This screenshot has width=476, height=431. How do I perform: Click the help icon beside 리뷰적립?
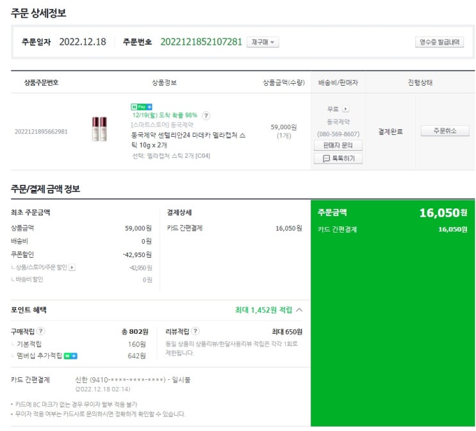[x=195, y=331]
